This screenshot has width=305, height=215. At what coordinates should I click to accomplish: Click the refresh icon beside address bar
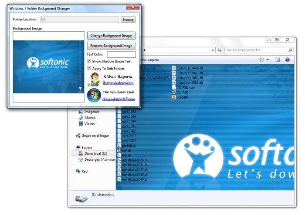(x=220, y=50)
